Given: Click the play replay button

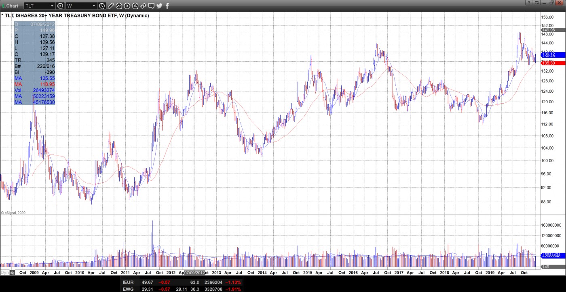Looking at the screenshot, I should (x=127, y=6).
